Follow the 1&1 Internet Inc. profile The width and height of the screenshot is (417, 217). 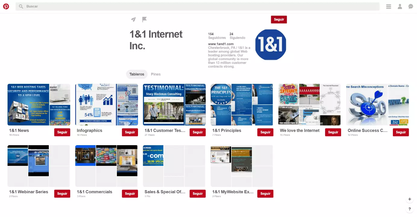click(279, 20)
